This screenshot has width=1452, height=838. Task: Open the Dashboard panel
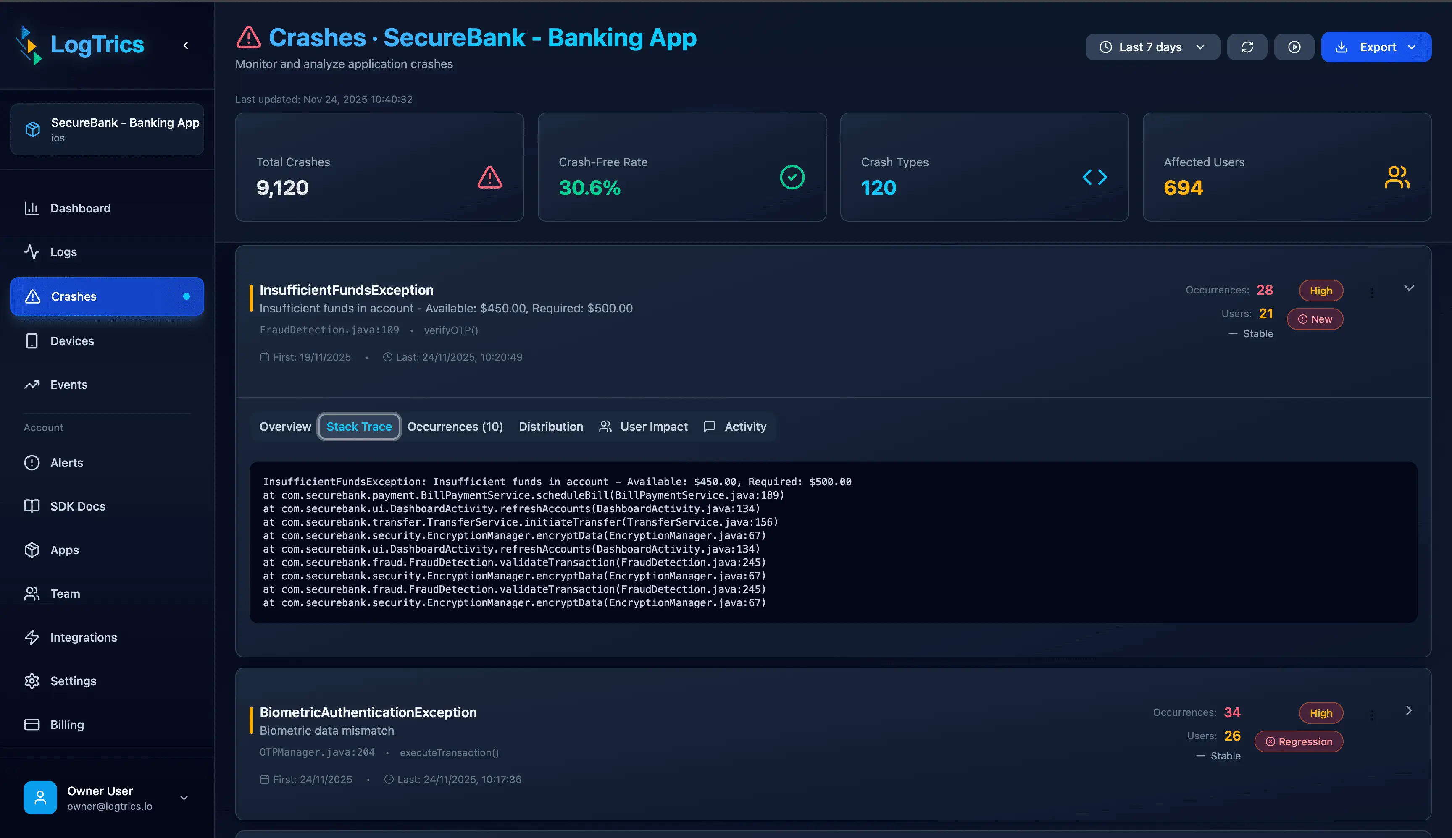coord(80,208)
